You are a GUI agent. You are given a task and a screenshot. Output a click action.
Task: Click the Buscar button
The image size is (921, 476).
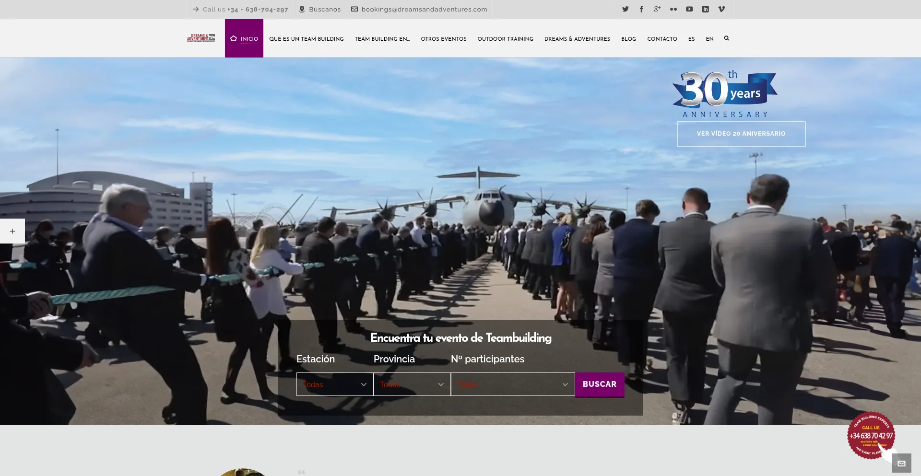(x=600, y=384)
